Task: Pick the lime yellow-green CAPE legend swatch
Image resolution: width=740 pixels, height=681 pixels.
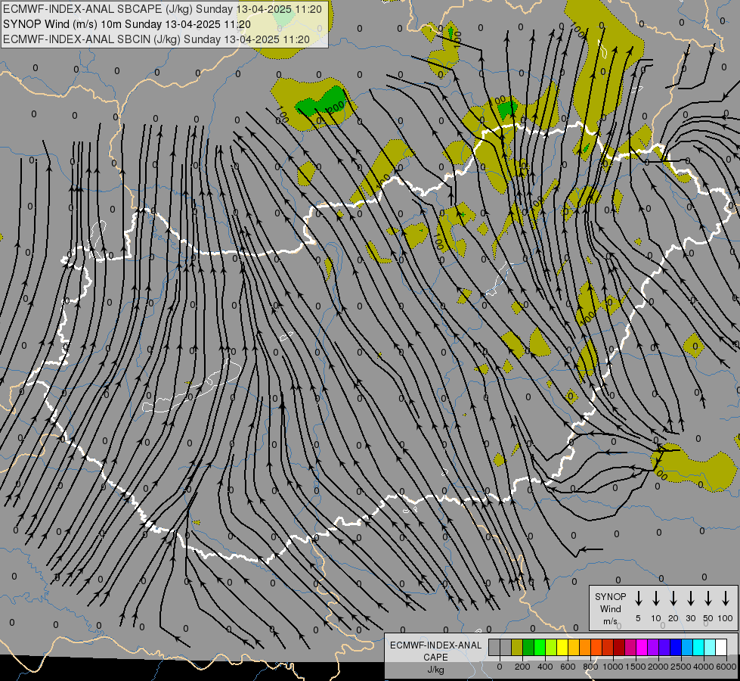Action: 551,648
